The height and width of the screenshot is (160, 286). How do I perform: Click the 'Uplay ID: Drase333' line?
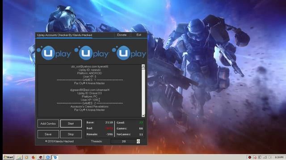[89, 93]
